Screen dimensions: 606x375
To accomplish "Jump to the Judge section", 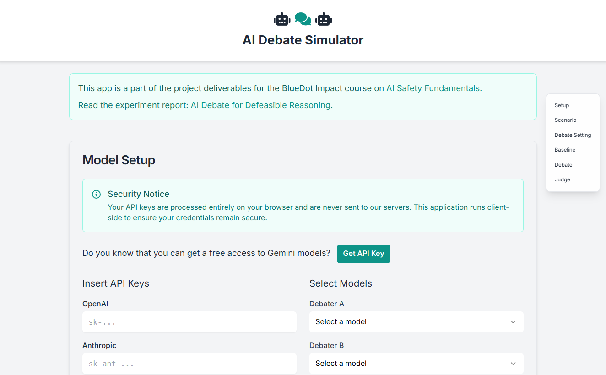I will click(x=562, y=179).
